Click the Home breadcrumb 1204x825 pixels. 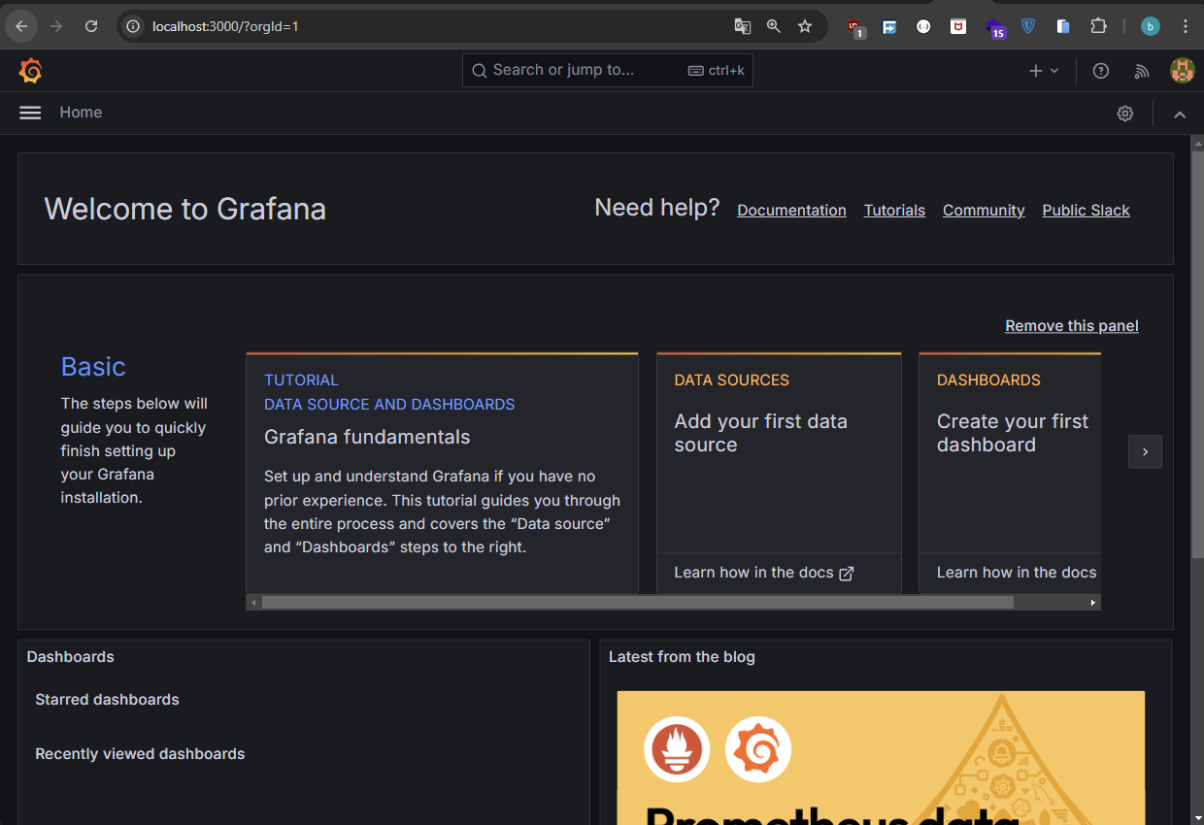tap(81, 113)
